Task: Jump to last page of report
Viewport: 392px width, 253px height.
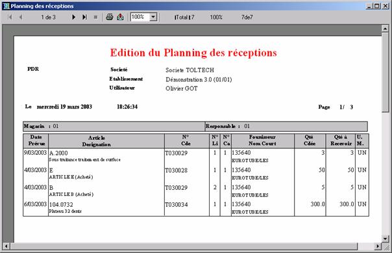Action: click(84, 17)
